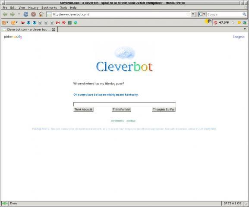Open the Bookmarks menu
249x207 pixels.
(x=49, y=7)
